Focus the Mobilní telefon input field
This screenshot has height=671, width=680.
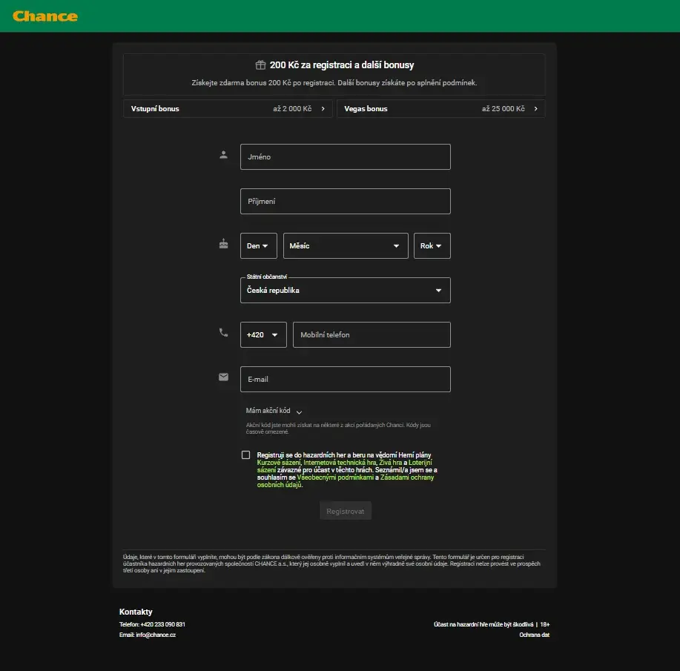click(x=372, y=335)
